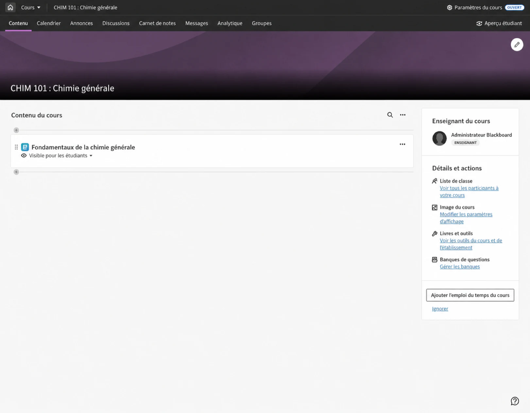Open the Annonces tab

point(81,23)
